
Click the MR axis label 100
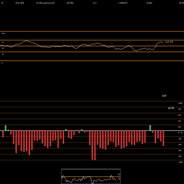(x=180, y=103)
